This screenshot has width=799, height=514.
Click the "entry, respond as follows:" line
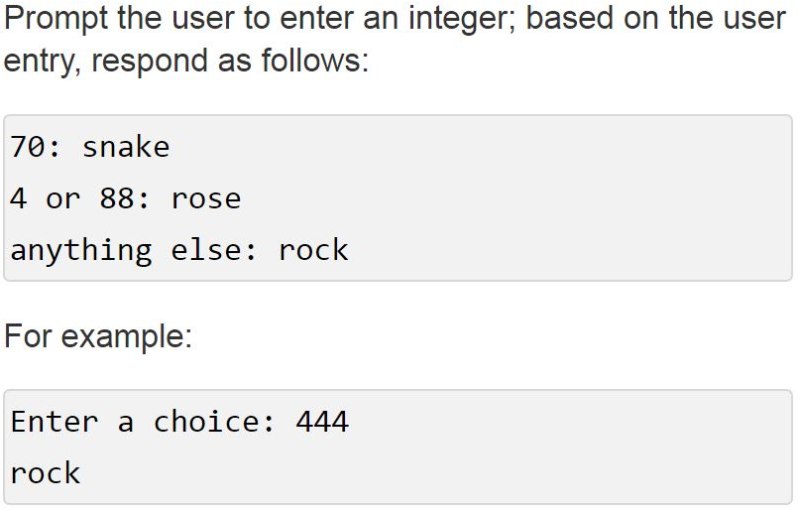coord(185,62)
